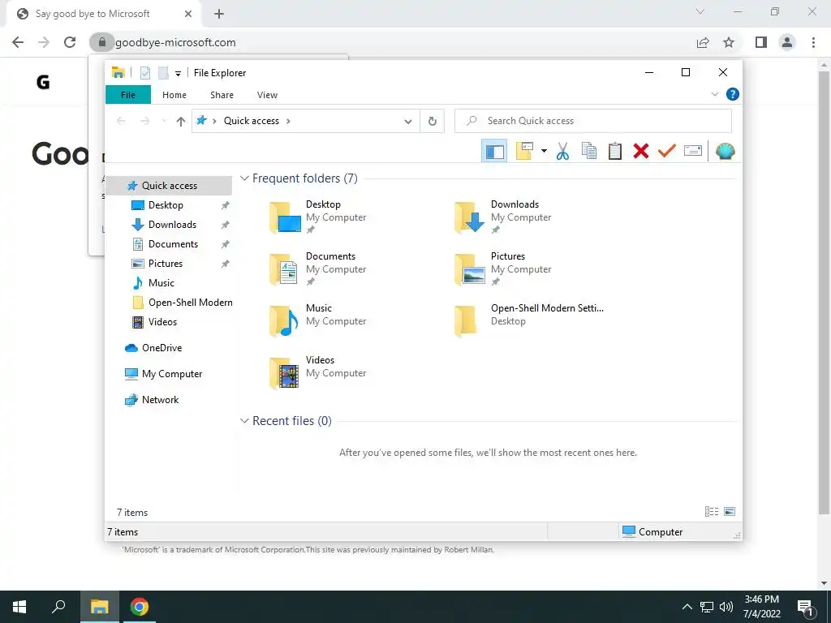Screen dimensions: 831x623
Task: Open Chrome three-dot menu
Action: 813,42
